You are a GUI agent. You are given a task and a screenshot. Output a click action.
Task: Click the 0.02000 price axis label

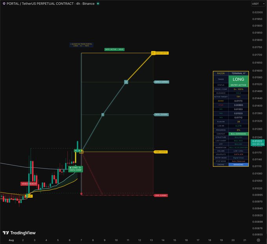point(257,12)
